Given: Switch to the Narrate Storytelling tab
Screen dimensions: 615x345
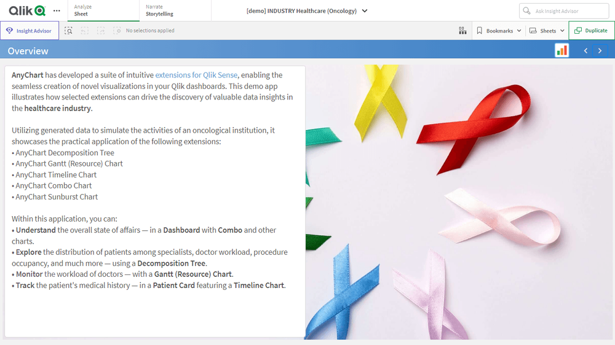Looking at the screenshot, I should 175,10.
